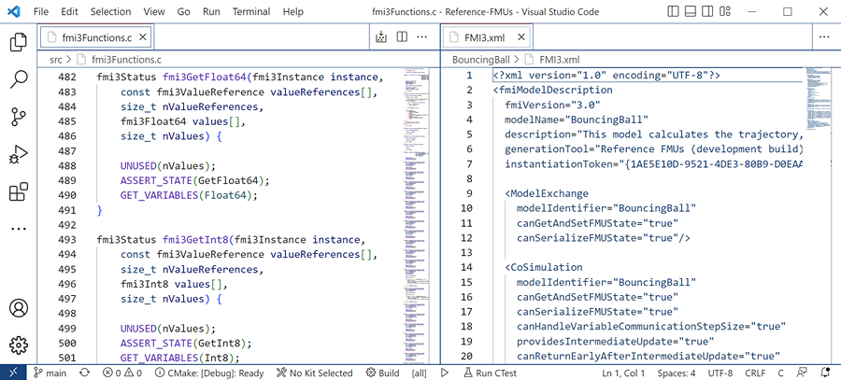Open feedback icon in status bar
Screen dimensions: 841x380
[x=803, y=373]
